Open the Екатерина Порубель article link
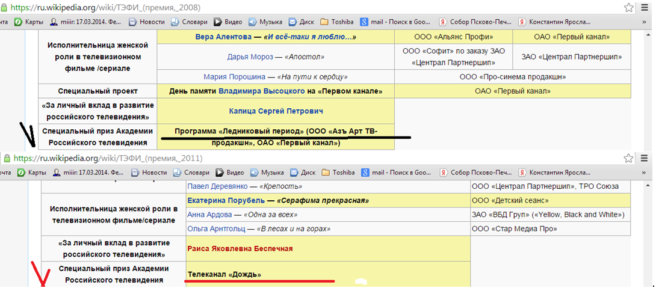Screen dimensions: 659x300 [224, 200]
